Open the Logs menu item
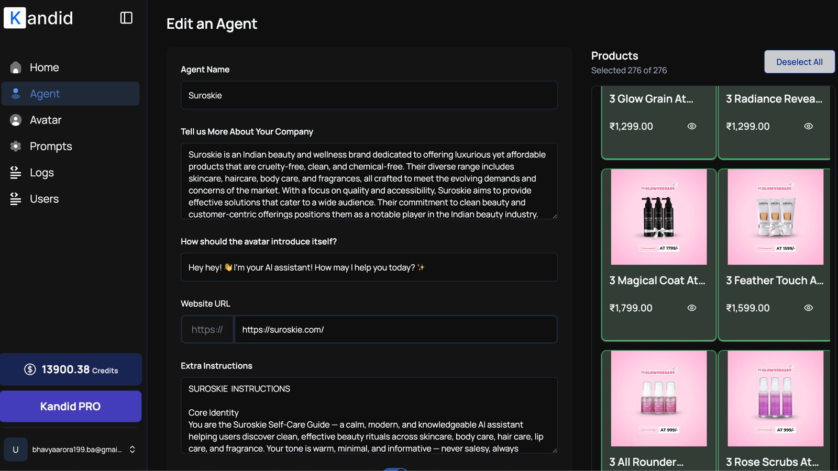The width and height of the screenshot is (838, 471). click(x=71, y=172)
